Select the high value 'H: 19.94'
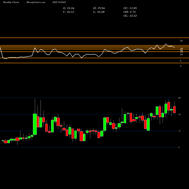The image size is (189, 189). click(x=99, y=8)
